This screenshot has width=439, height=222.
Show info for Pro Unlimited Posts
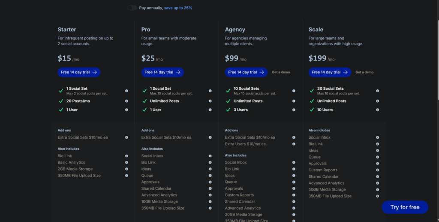pyautogui.click(x=210, y=101)
